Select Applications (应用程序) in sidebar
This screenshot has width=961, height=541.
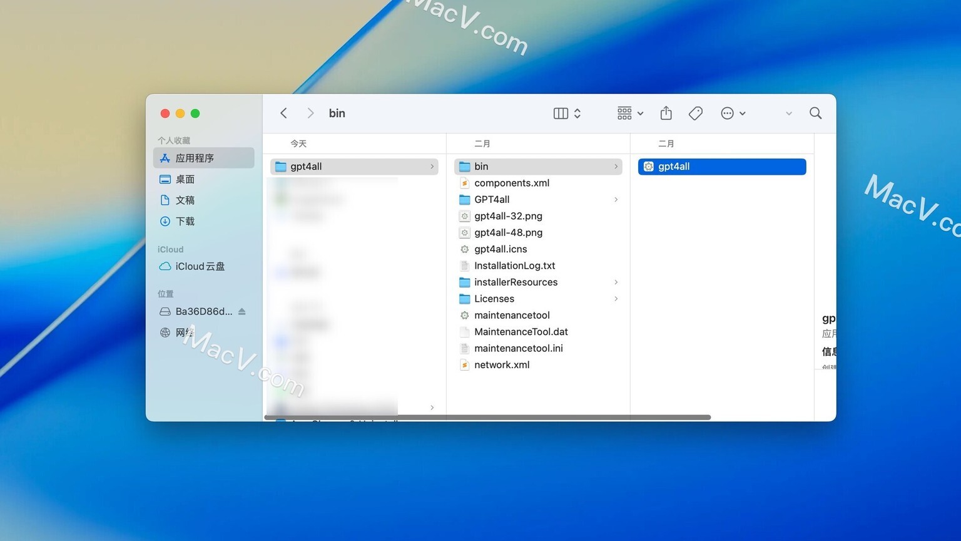pos(204,158)
